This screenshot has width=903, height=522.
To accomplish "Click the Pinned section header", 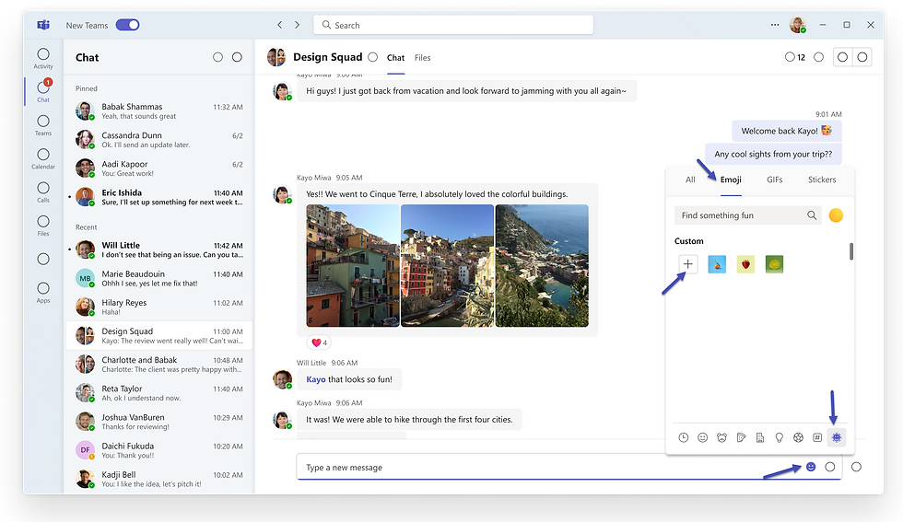I will tap(87, 88).
